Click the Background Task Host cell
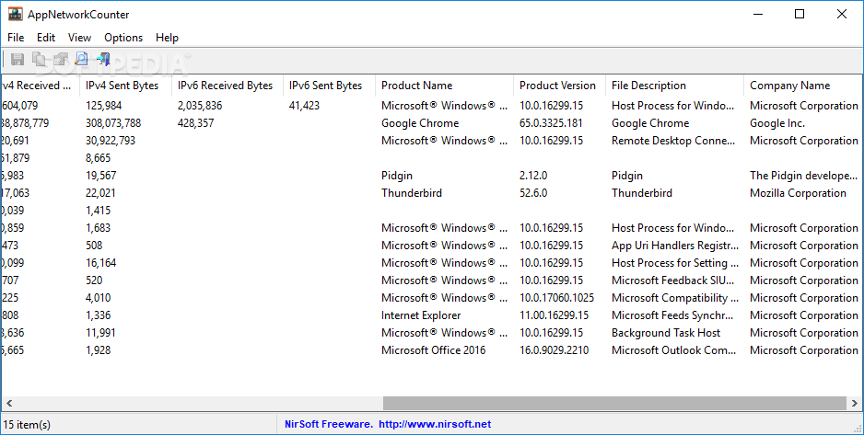 (666, 333)
